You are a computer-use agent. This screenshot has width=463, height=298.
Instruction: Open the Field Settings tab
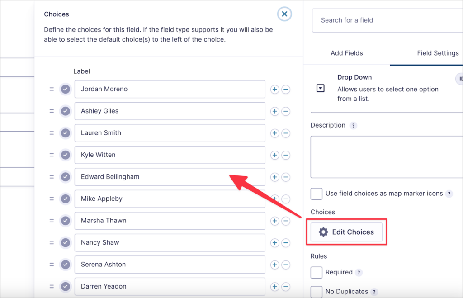tap(437, 53)
